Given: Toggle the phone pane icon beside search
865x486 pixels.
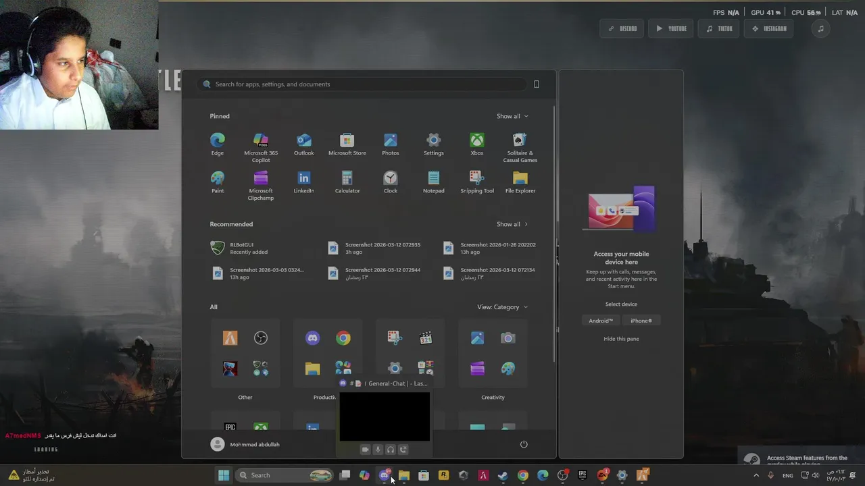Looking at the screenshot, I should pos(537,84).
